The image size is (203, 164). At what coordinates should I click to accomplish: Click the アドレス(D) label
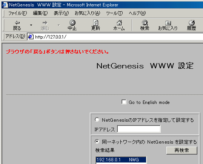pos(15,36)
